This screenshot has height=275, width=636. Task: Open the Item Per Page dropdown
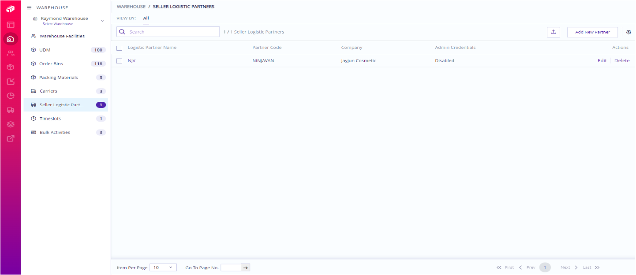[163, 267]
